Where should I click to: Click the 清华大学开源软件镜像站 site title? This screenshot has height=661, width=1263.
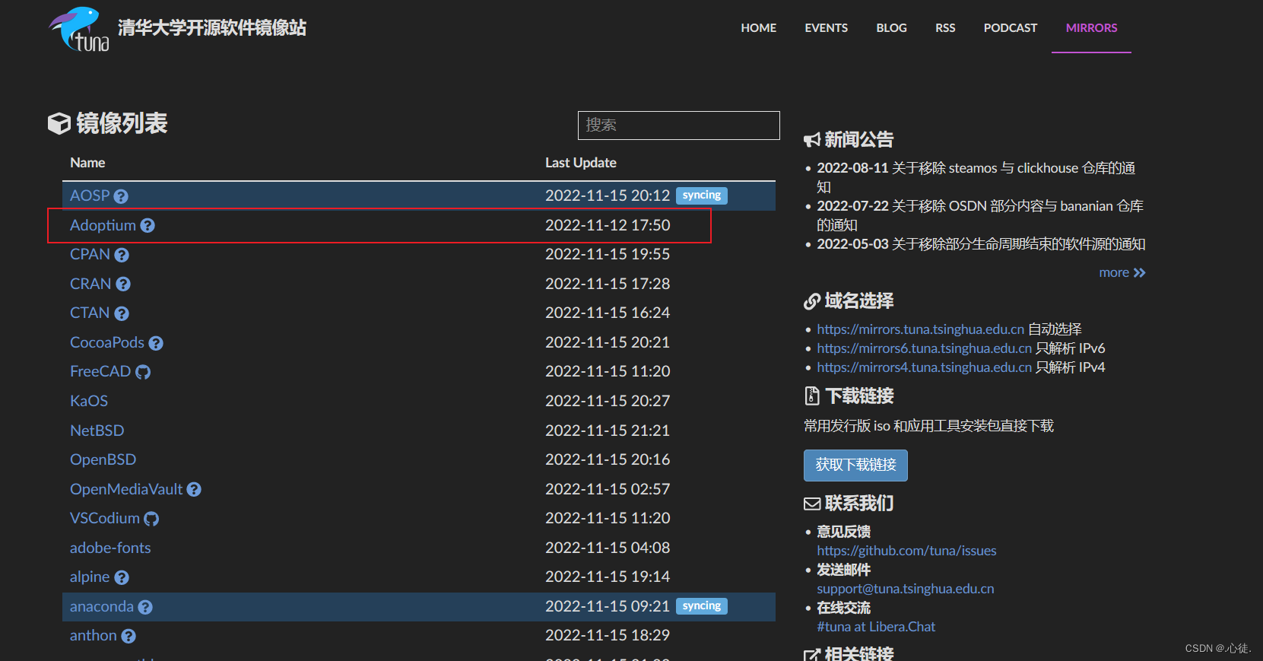point(212,28)
